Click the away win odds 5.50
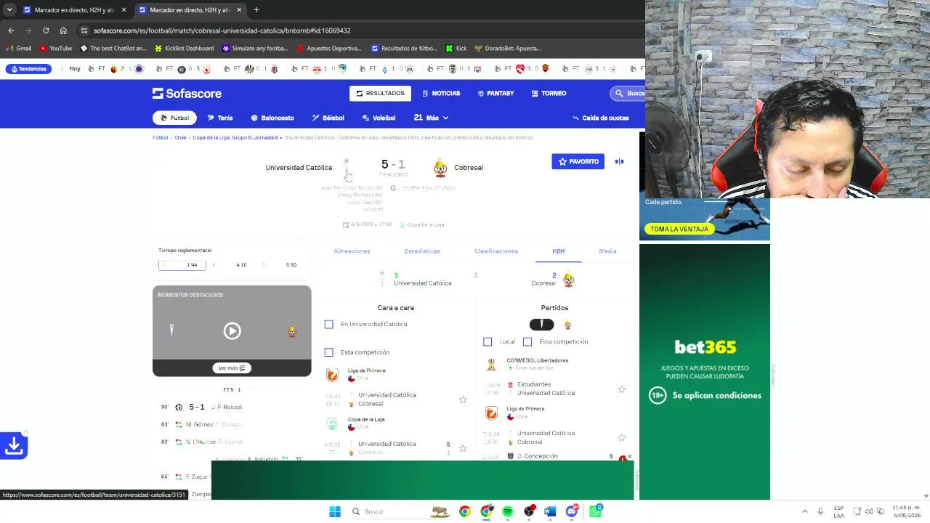The width and height of the screenshot is (930, 523). tap(291, 265)
